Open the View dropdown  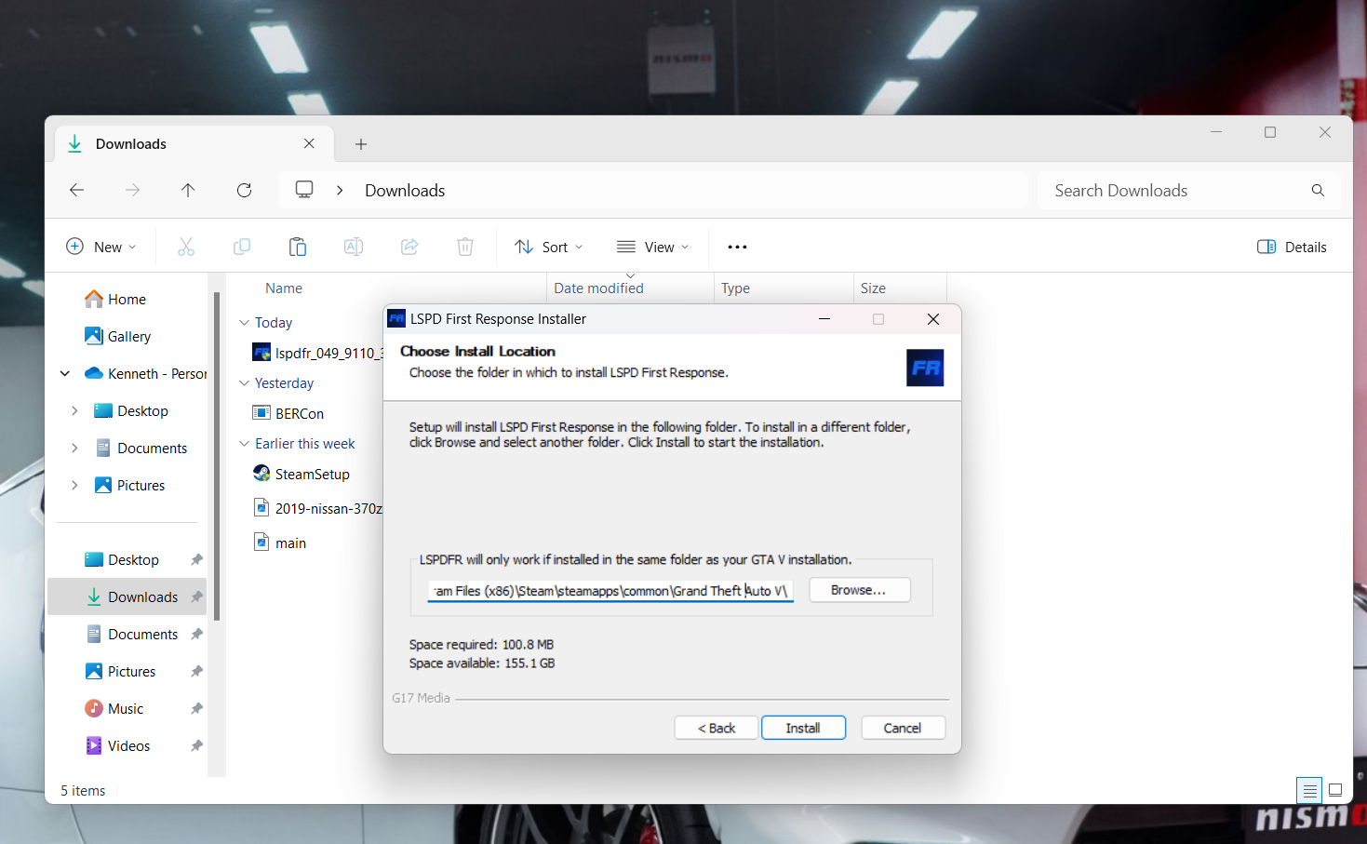[x=653, y=248]
